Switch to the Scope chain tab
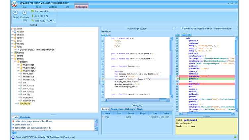 pyautogui.click(x=117, y=109)
